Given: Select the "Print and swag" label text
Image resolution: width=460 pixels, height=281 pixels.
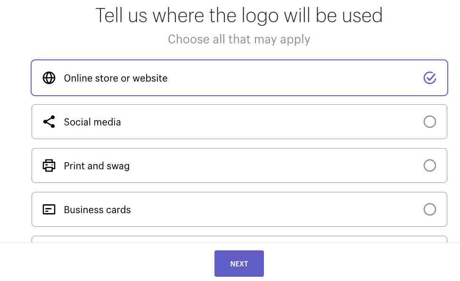Looking at the screenshot, I should [x=97, y=166].
